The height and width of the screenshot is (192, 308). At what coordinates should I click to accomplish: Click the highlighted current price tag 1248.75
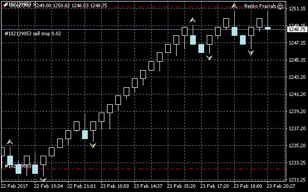coord(297,30)
